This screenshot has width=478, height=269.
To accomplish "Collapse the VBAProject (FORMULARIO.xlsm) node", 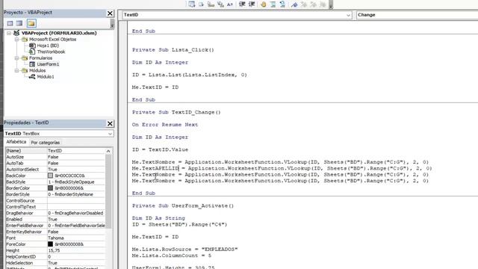I will tap(9, 33).
